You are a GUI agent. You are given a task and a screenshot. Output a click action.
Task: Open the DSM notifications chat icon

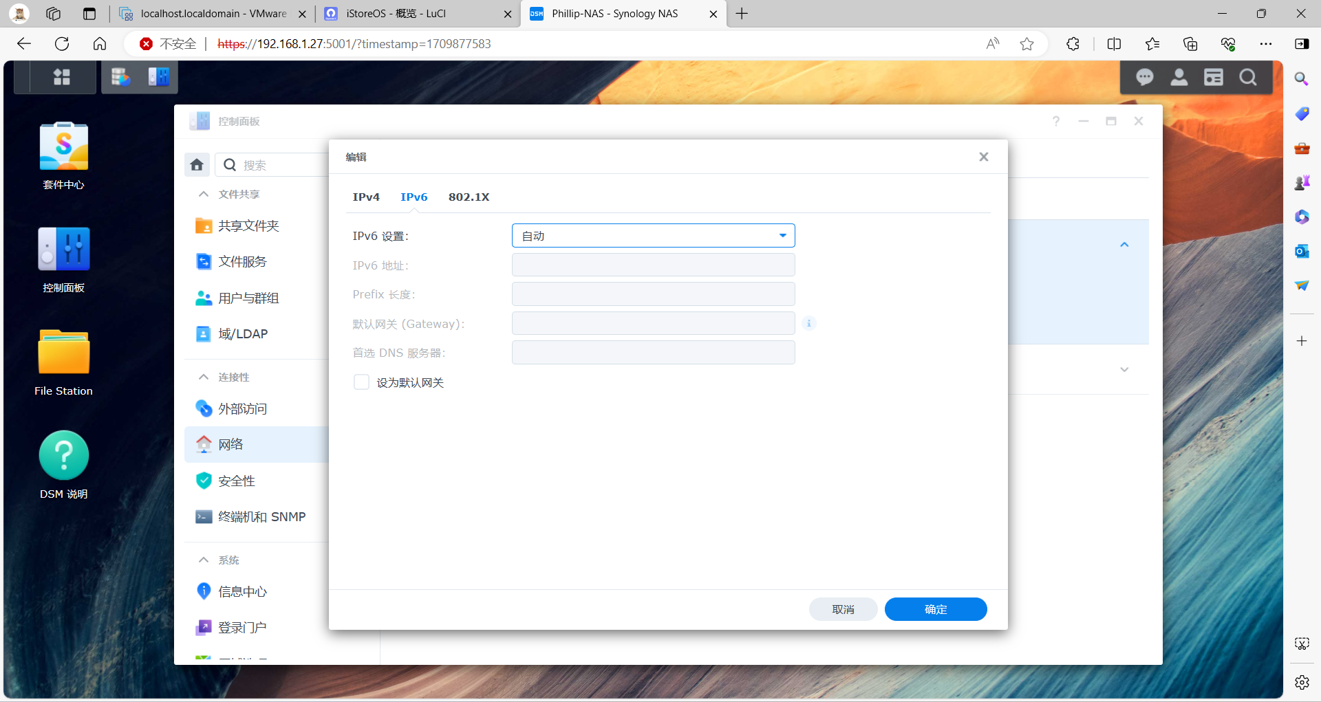click(1144, 77)
